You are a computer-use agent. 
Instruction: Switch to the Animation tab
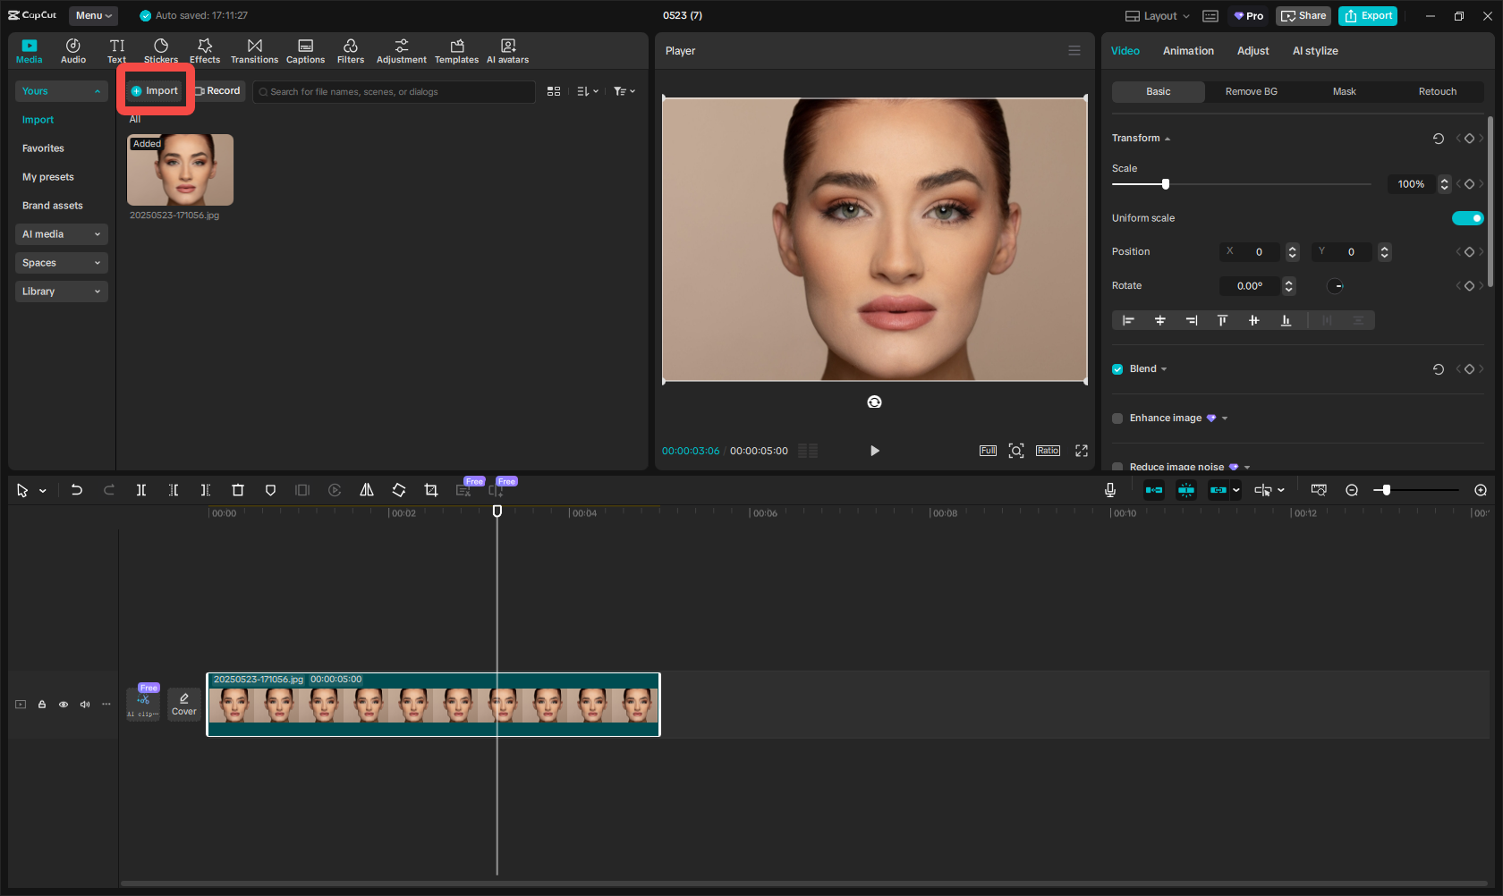tap(1188, 51)
